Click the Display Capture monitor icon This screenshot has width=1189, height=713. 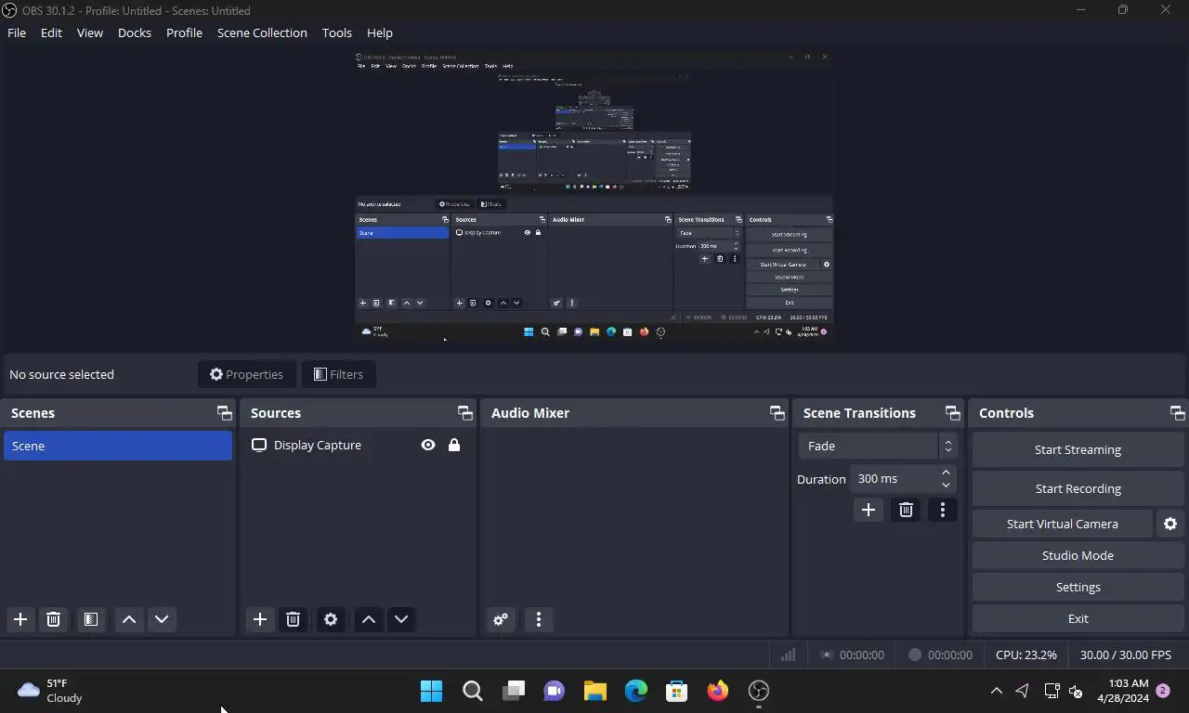[x=259, y=445]
